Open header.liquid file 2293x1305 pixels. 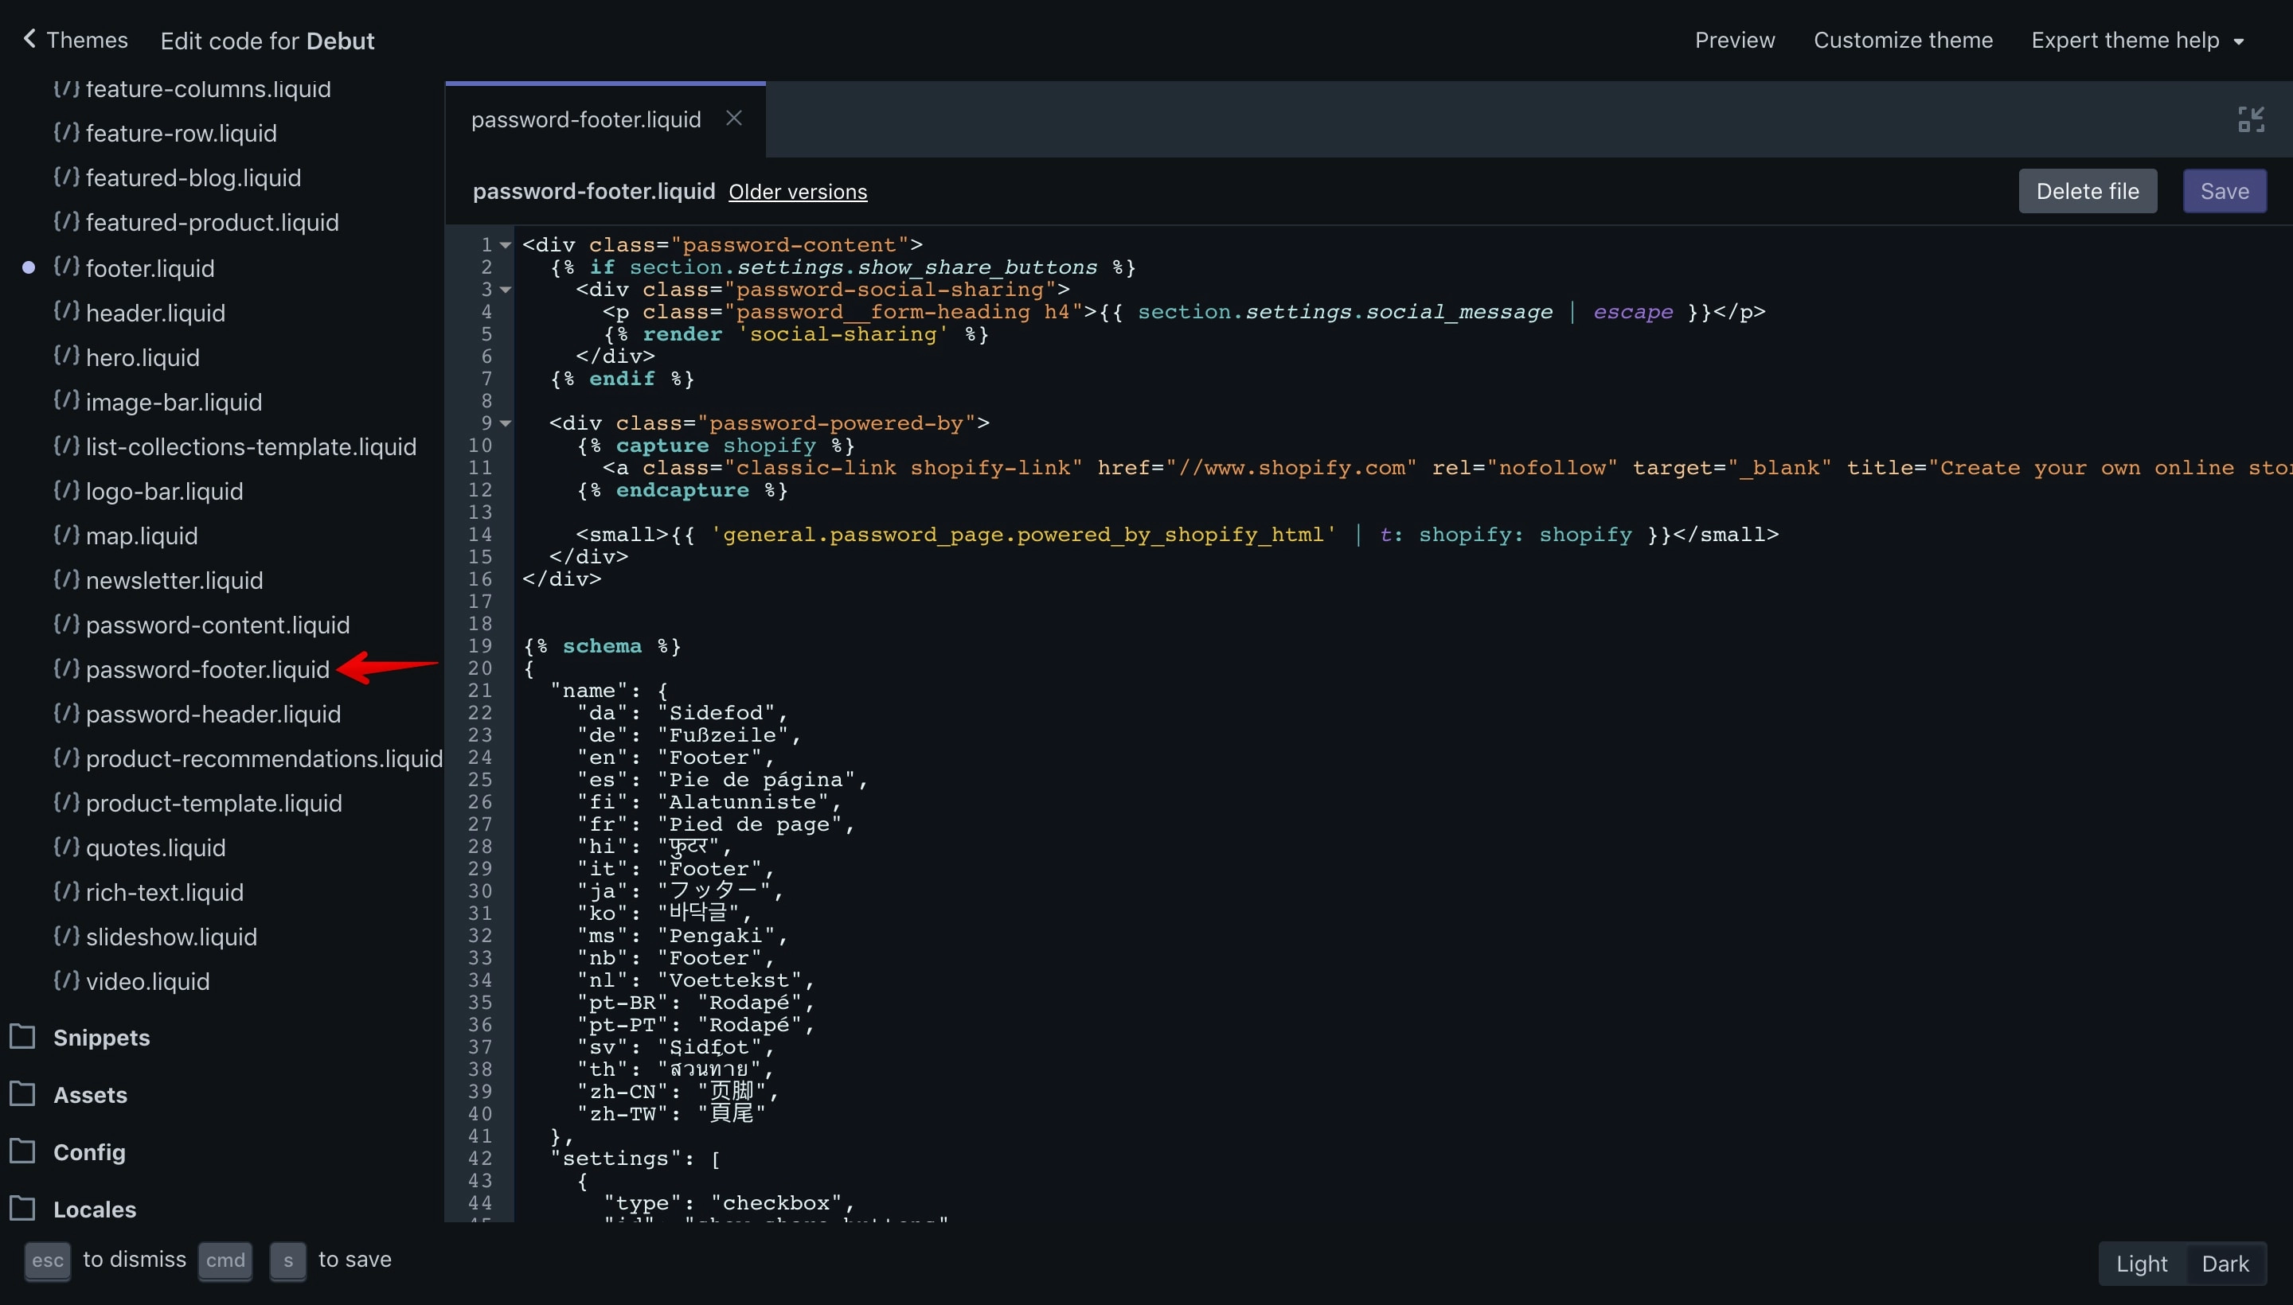pyautogui.click(x=155, y=313)
